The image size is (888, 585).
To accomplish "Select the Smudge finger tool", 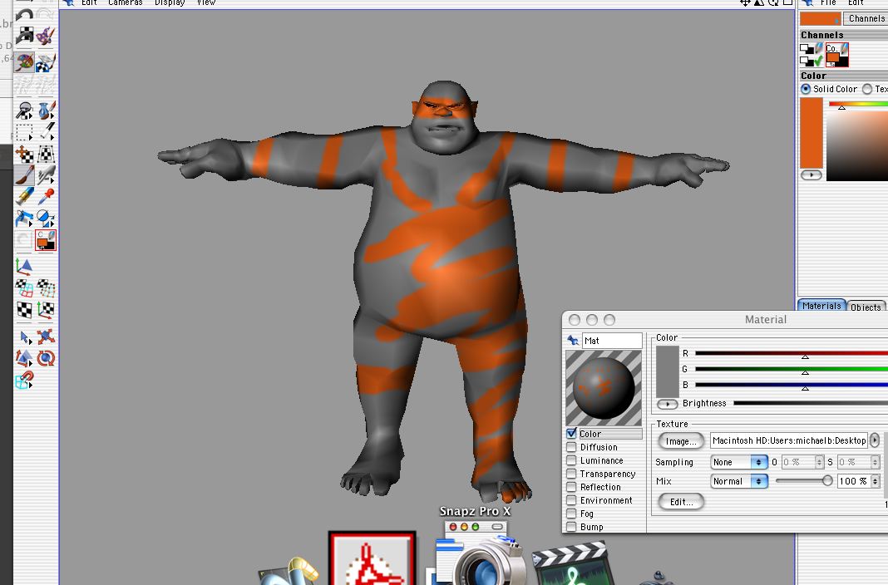I will pyautogui.click(x=45, y=175).
